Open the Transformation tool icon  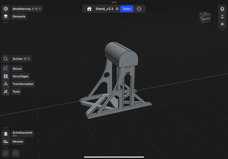[6, 84]
